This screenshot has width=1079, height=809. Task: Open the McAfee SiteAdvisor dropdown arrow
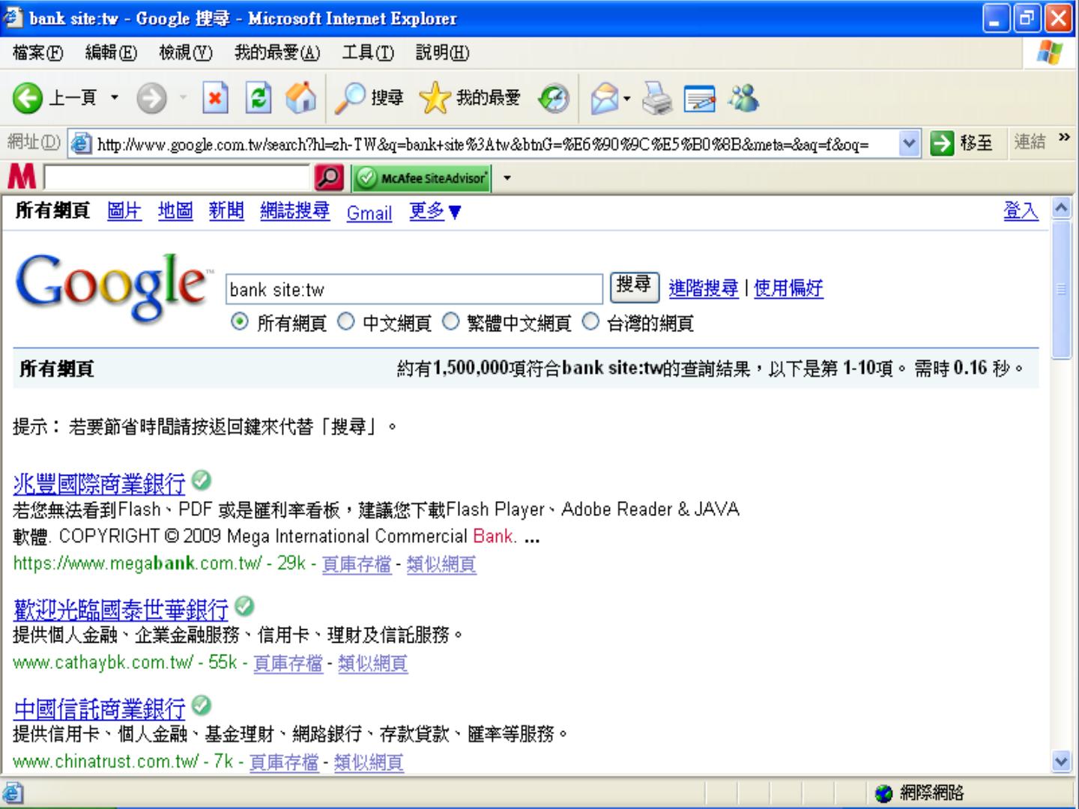(x=507, y=178)
